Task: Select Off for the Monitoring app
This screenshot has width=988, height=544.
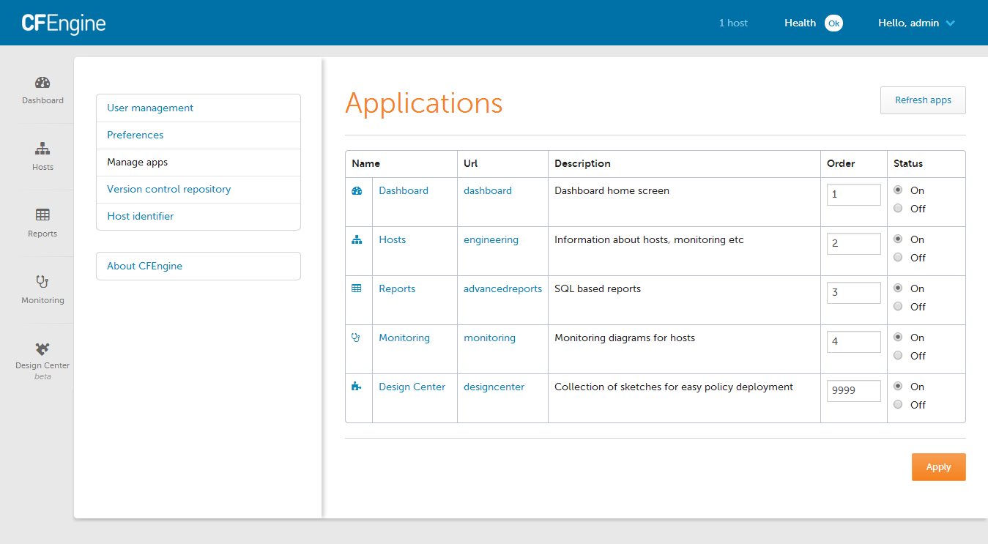Action: click(898, 355)
